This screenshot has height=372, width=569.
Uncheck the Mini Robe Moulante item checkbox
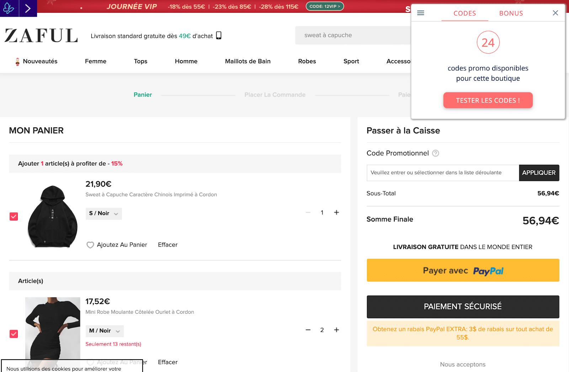click(x=14, y=334)
